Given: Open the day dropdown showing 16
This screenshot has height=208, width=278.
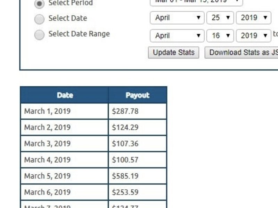Looking at the screenshot, I should pyautogui.click(x=220, y=36).
